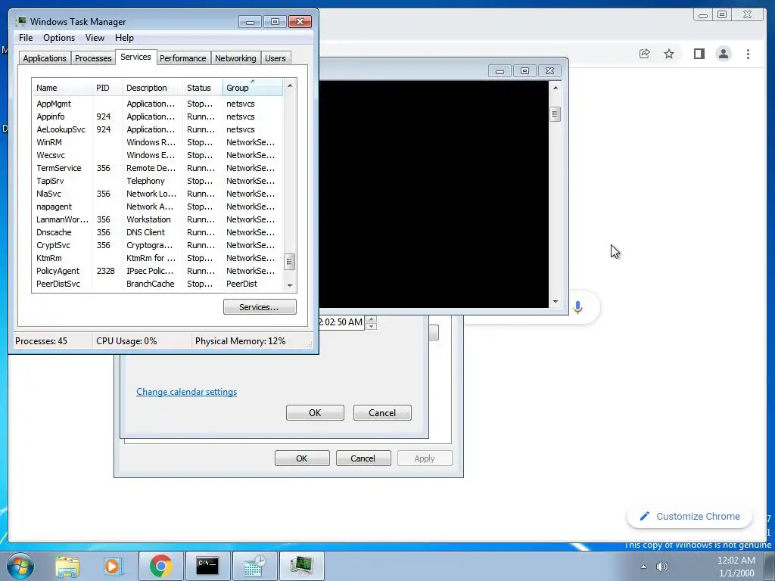Increase time with the spinner up arrow
Screen dimensions: 775x581
click(371, 318)
